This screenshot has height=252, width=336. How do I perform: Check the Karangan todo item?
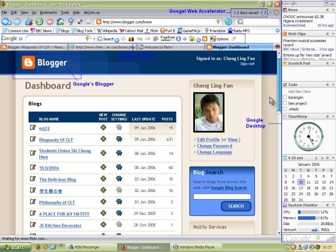pyautogui.click(x=285, y=97)
